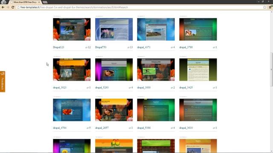The width and height of the screenshot is (273, 153).
Task: Open the drupal_3023 template link
Action: 60,88
